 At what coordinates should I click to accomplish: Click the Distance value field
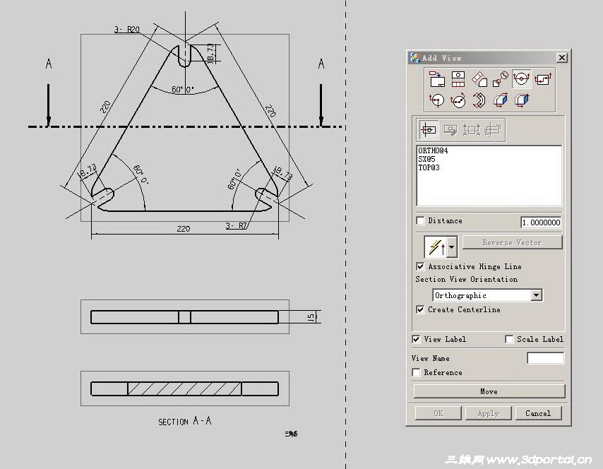tap(541, 222)
